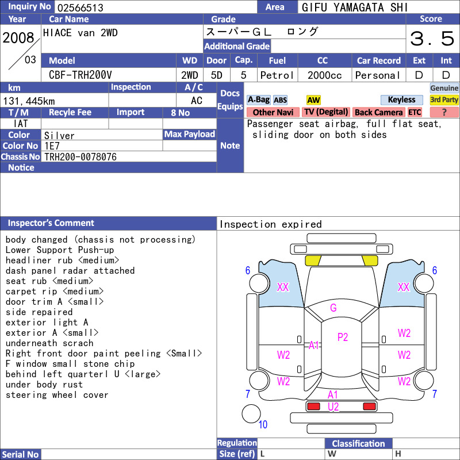Click the TV (Degital) badge

coord(326,112)
